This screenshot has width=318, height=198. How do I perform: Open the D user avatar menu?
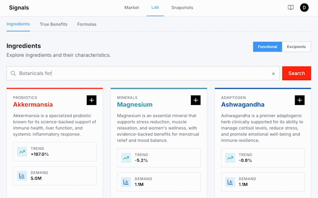pyautogui.click(x=304, y=8)
